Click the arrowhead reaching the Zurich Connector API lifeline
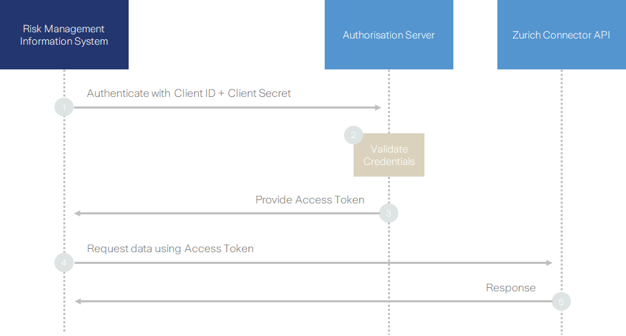626x336 pixels. (x=549, y=263)
